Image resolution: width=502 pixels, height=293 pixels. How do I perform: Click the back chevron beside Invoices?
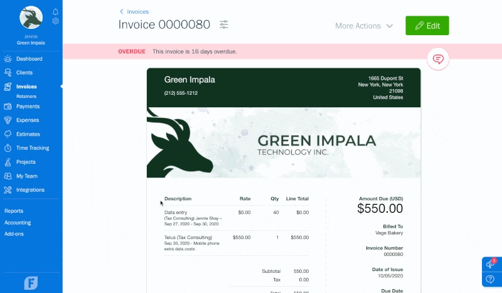121,11
